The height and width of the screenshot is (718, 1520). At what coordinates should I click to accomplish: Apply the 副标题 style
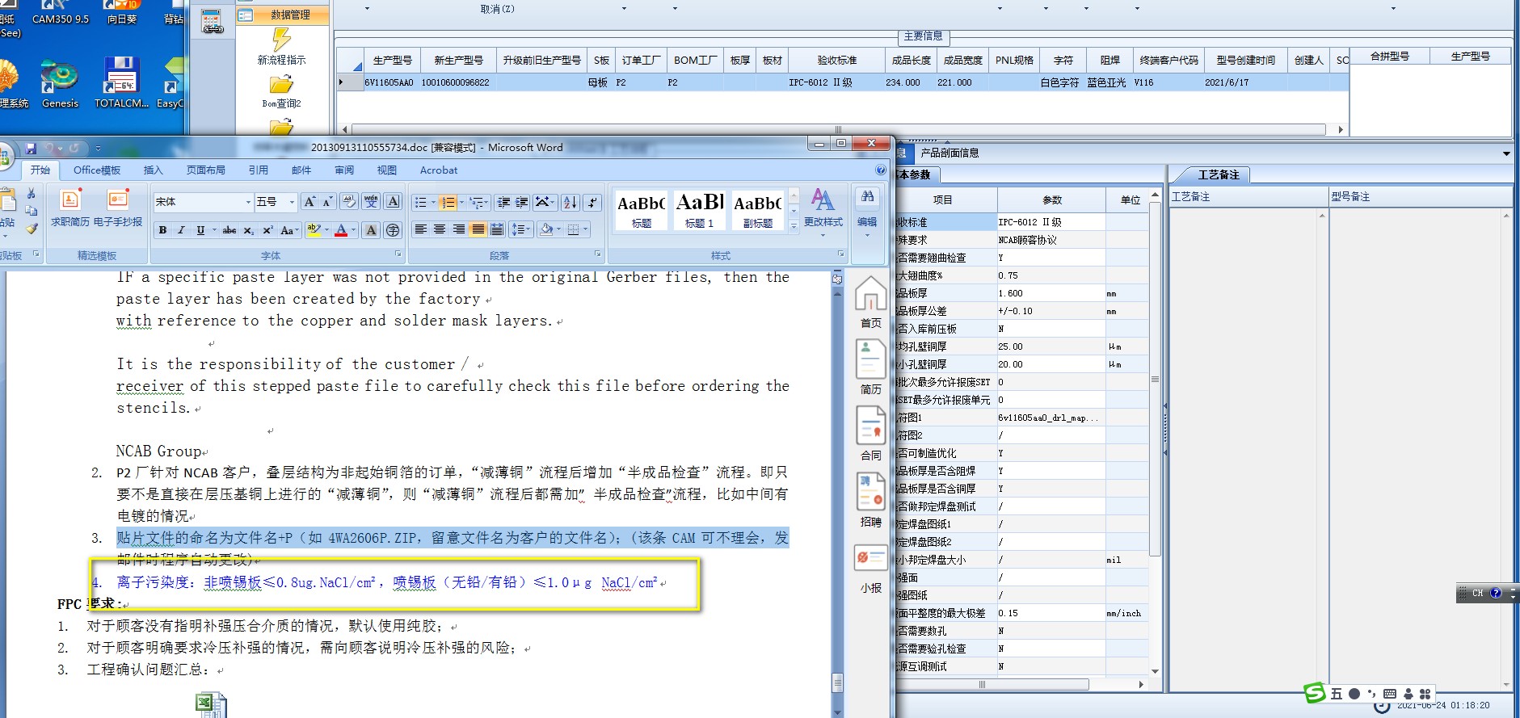758,211
